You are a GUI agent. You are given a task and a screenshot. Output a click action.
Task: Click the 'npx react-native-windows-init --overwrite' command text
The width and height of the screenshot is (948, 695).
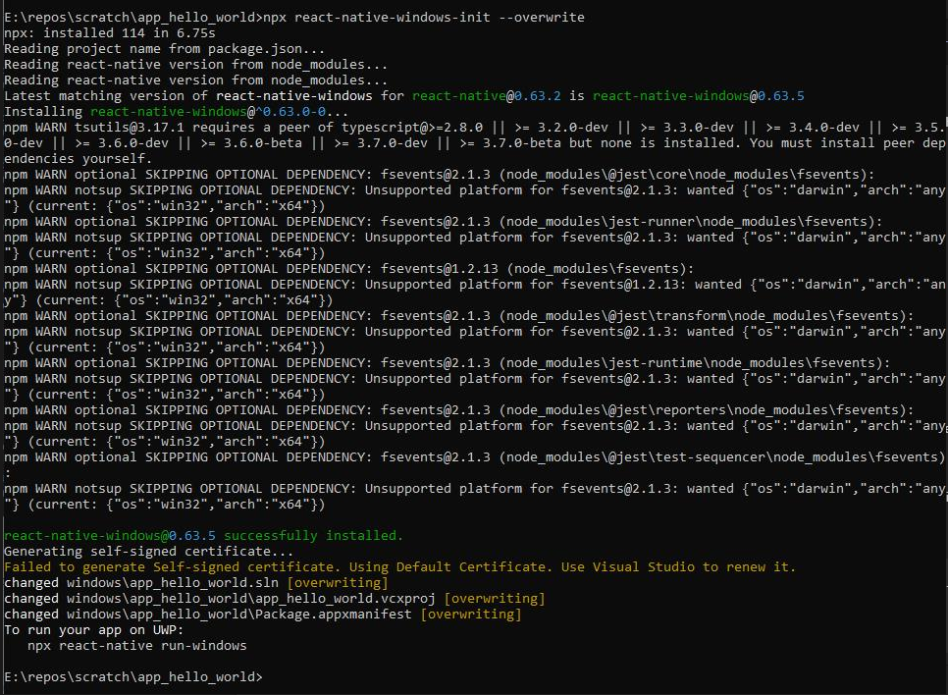(x=424, y=17)
